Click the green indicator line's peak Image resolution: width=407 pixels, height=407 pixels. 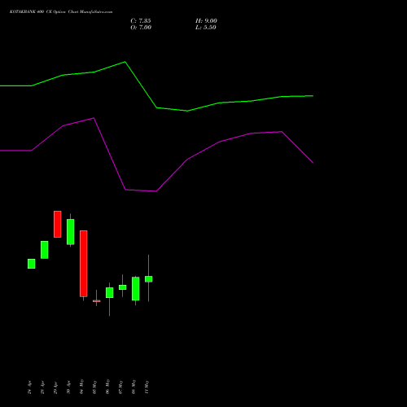(125, 62)
